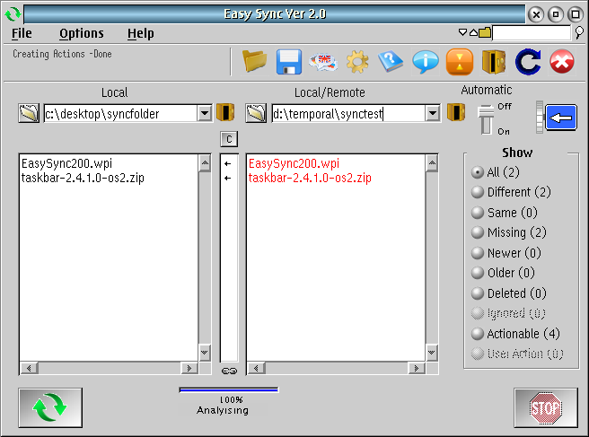This screenshot has width=589, height=437.
Task: Click the arrow action for EasySync200.wpi
Action: click(228, 163)
